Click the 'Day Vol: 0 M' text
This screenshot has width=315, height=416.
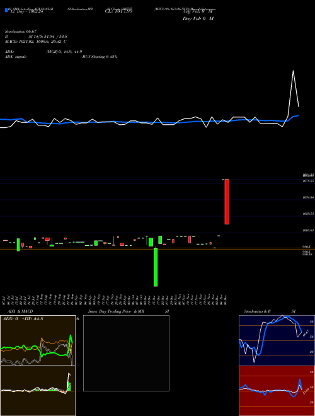(x=198, y=19)
